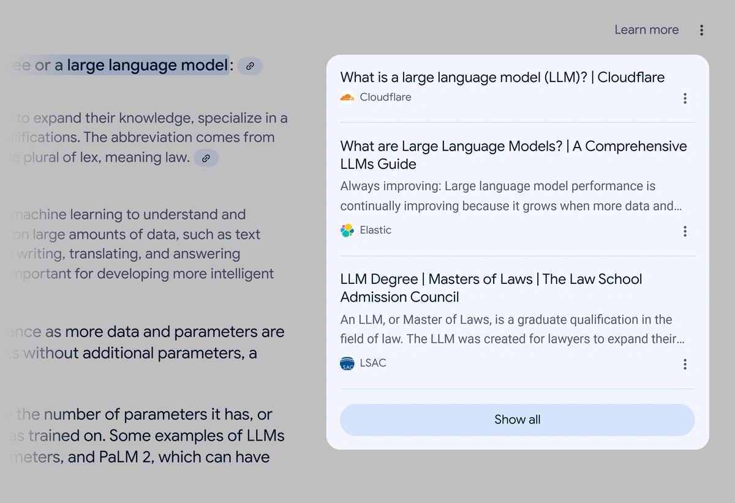Open the Cloudflare 'What is a large language model' result

pyautogui.click(x=502, y=77)
